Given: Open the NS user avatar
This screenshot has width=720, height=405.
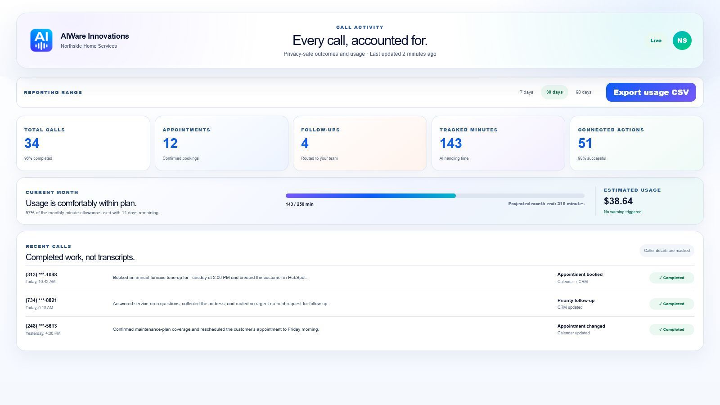Looking at the screenshot, I should pyautogui.click(x=682, y=40).
